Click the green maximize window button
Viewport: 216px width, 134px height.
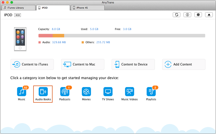click(12, 2)
